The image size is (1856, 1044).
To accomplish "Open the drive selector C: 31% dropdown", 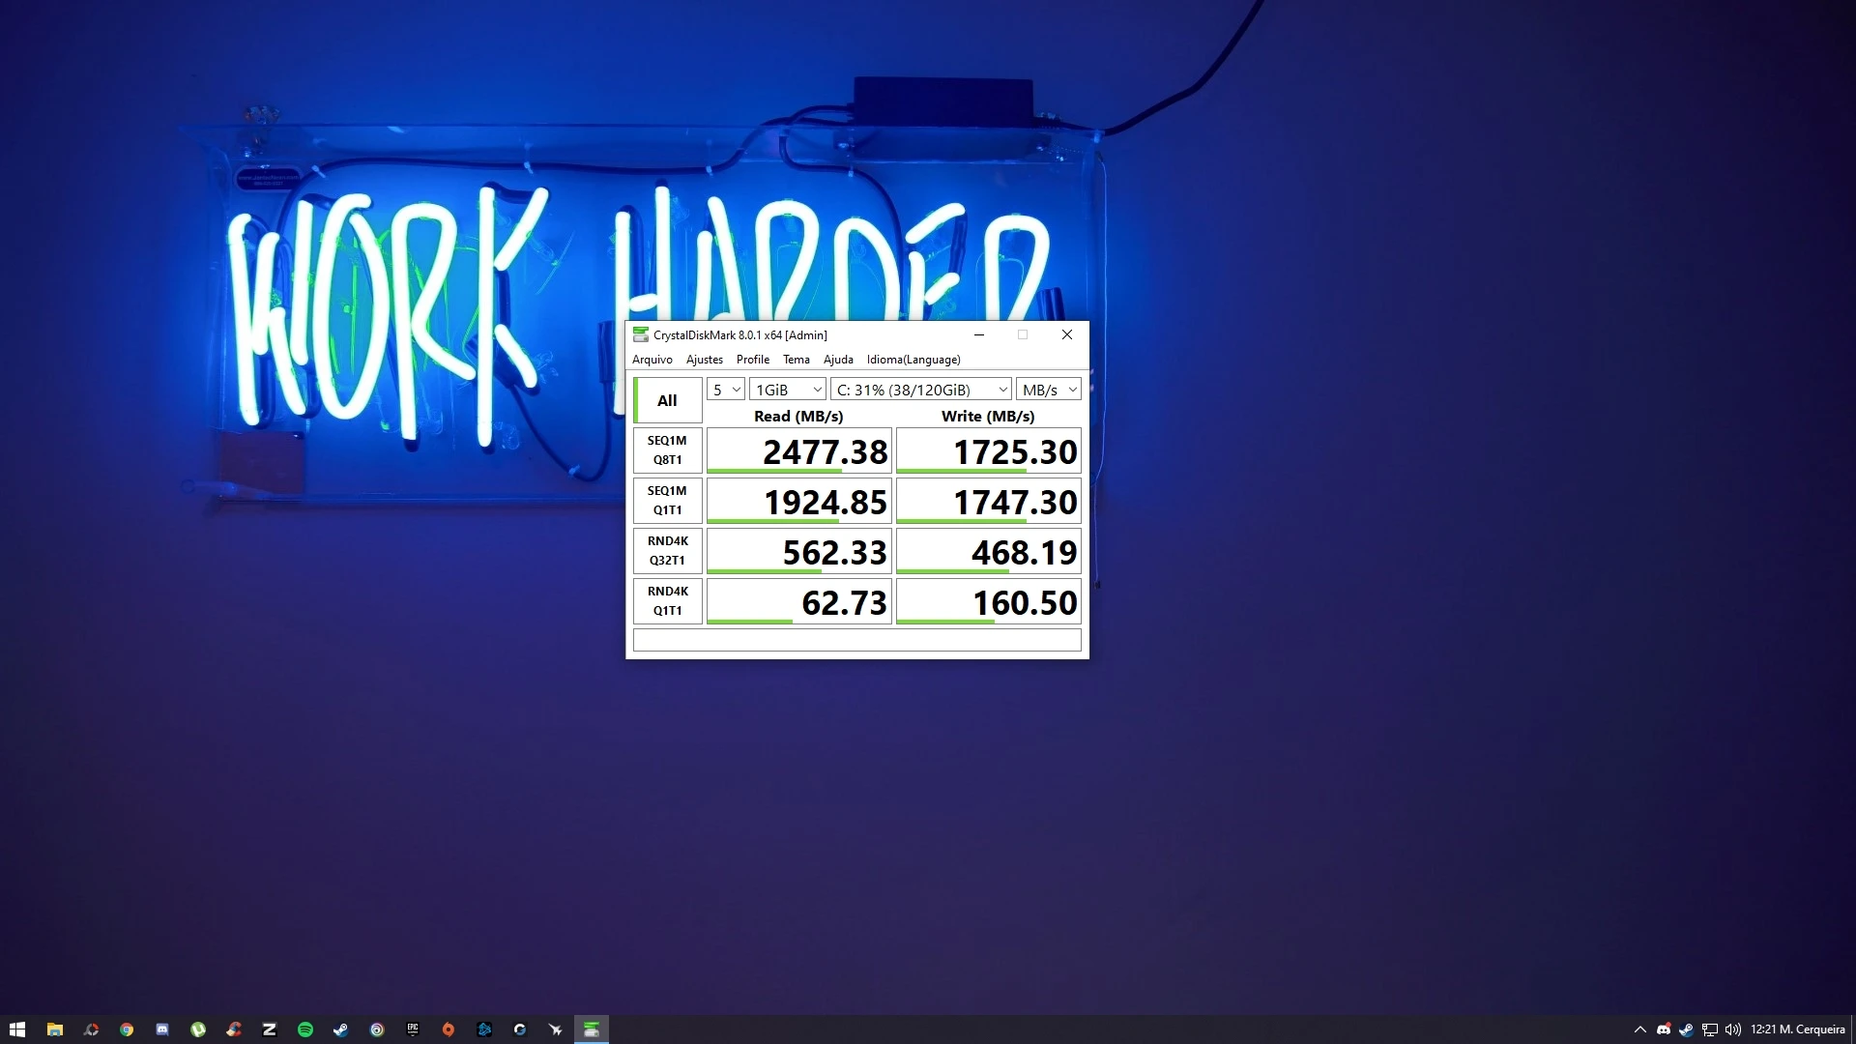I will pyautogui.click(x=920, y=390).
